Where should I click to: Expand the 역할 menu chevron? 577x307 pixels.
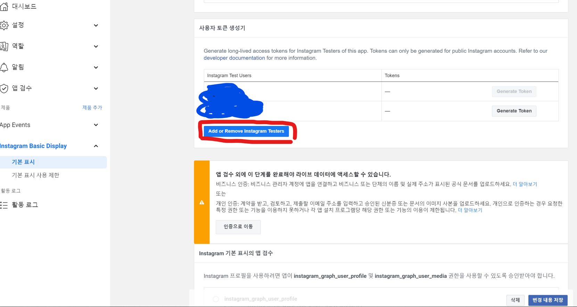click(x=96, y=46)
